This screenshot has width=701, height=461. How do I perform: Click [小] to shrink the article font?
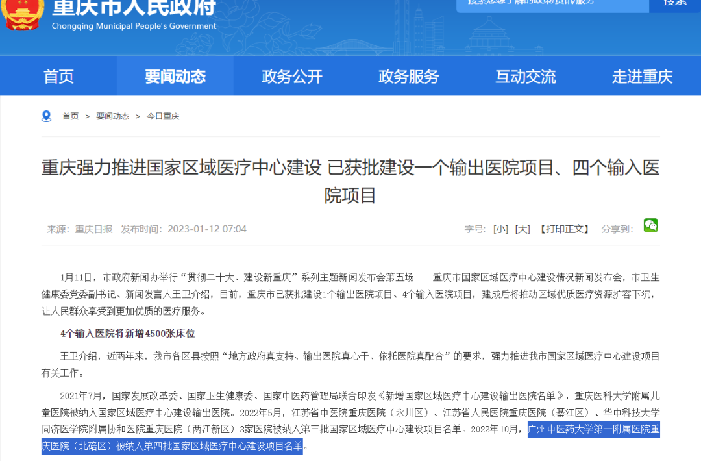tap(502, 229)
